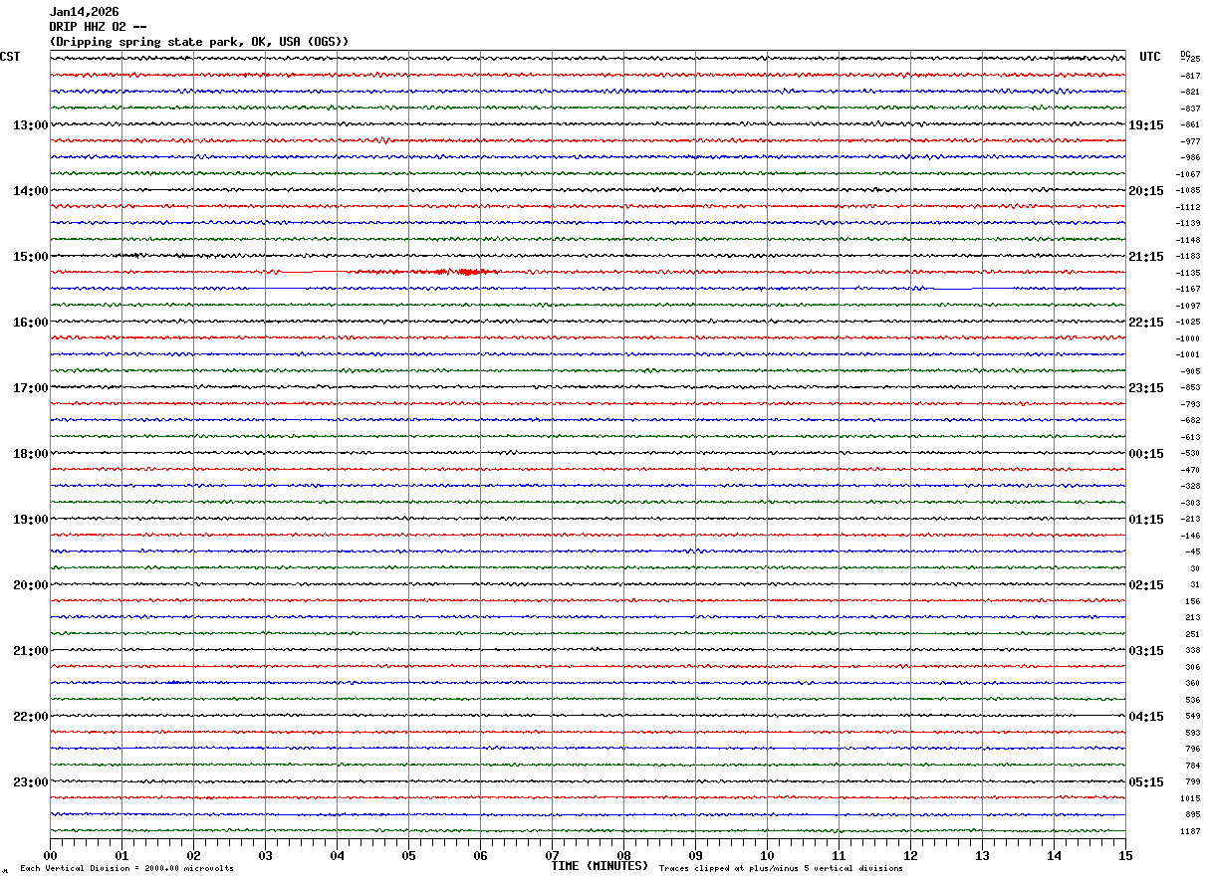Click the DC column header label
This screenshot has width=1205, height=882.
pyautogui.click(x=1185, y=54)
